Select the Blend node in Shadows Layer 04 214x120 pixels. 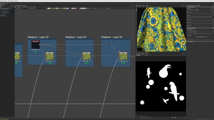tap(123, 56)
